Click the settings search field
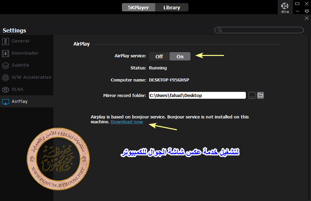311x201 pixels. pos(259,30)
